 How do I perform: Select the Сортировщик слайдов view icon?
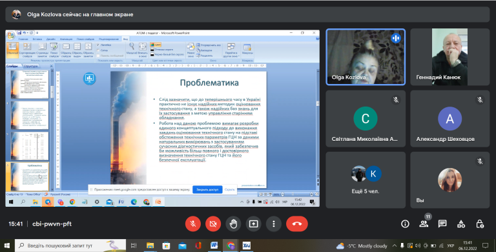pyautogui.click(x=27, y=50)
